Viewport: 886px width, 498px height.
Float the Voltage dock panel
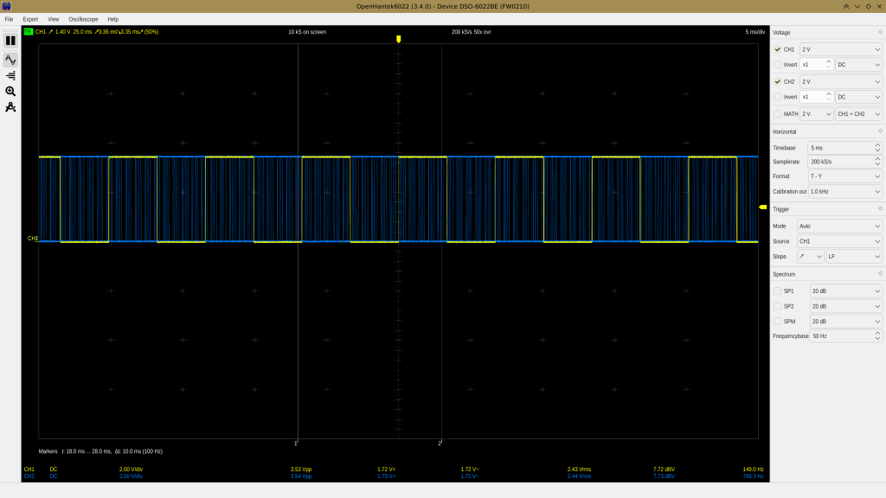880,32
